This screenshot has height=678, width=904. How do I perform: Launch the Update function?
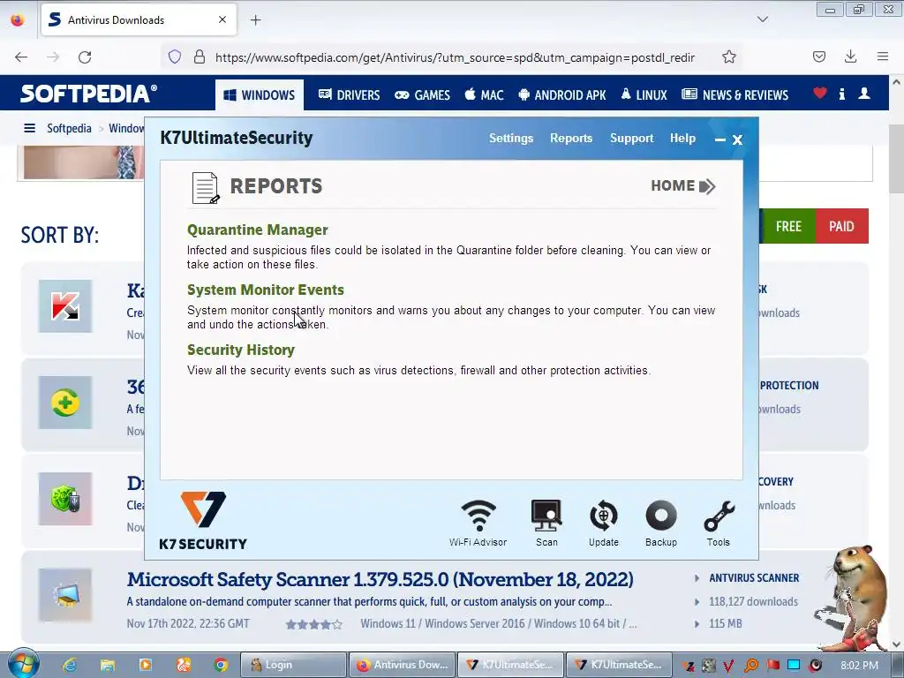tap(604, 523)
